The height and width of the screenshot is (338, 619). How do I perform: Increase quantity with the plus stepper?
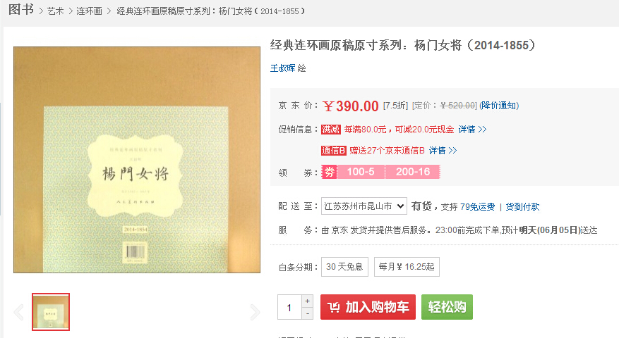(x=308, y=301)
